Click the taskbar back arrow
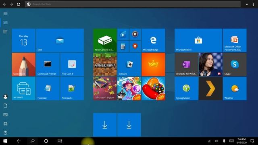The height and width of the screenshot is (145, 258). coord(19,141)
